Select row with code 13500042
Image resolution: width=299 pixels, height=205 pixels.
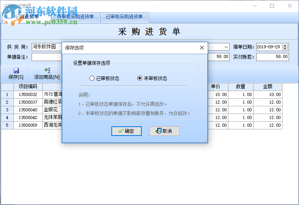click(28, 117)
